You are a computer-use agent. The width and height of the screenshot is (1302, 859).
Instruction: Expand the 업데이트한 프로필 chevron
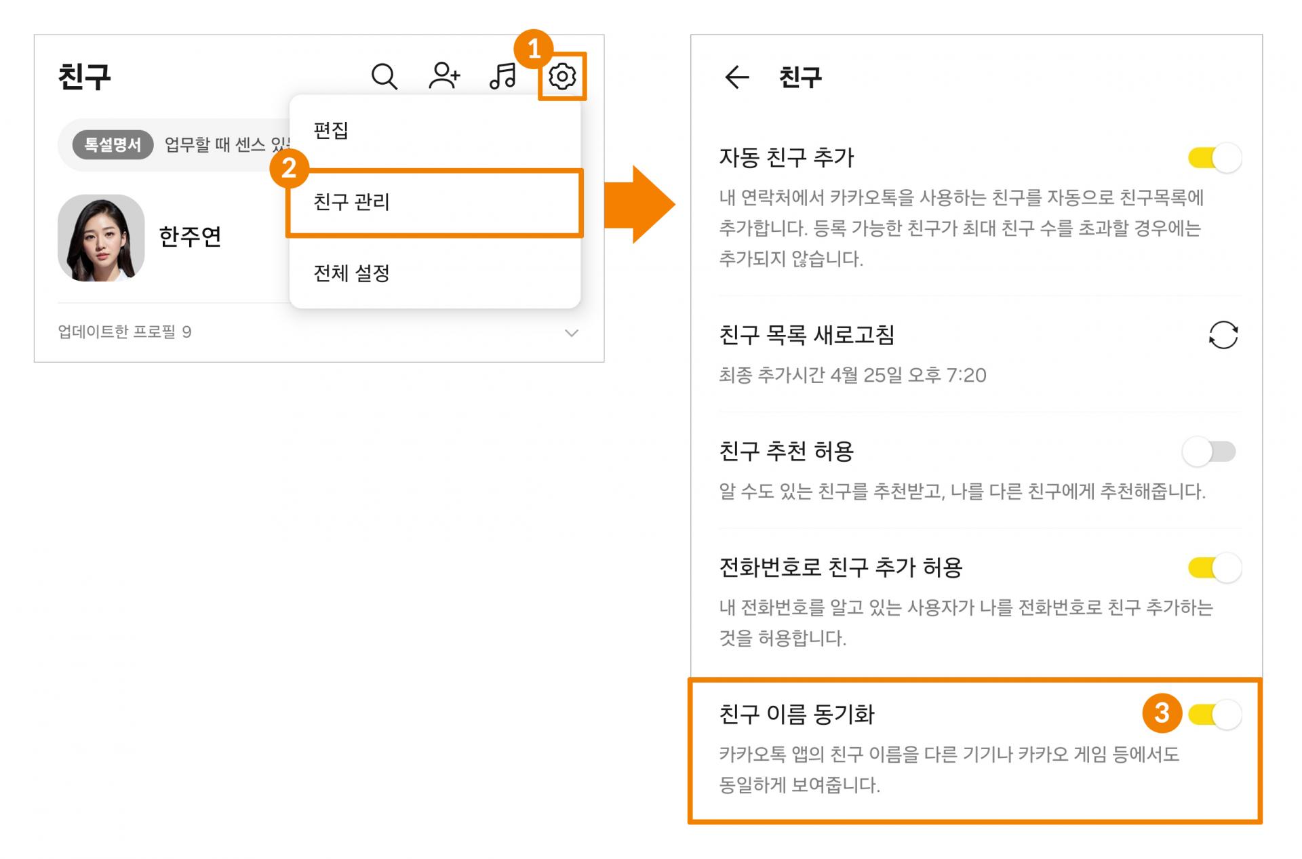[572, 333]
